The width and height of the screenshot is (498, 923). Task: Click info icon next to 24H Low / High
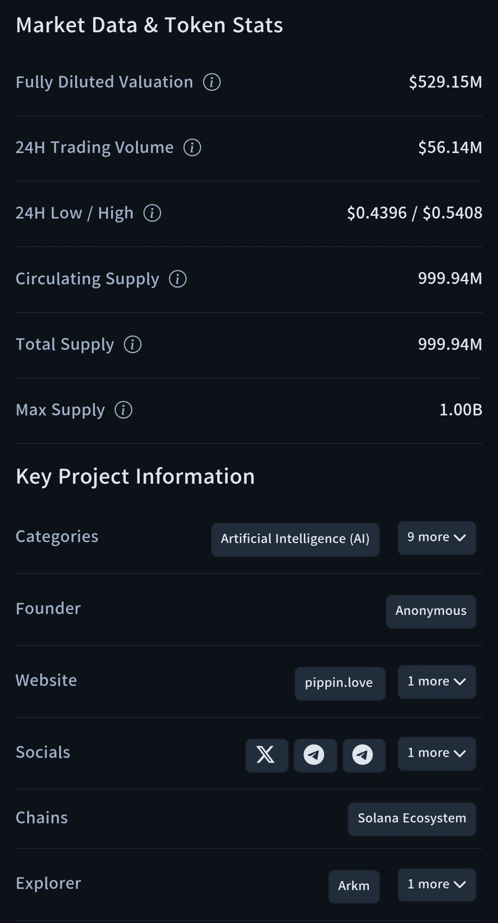coord(152,213)
